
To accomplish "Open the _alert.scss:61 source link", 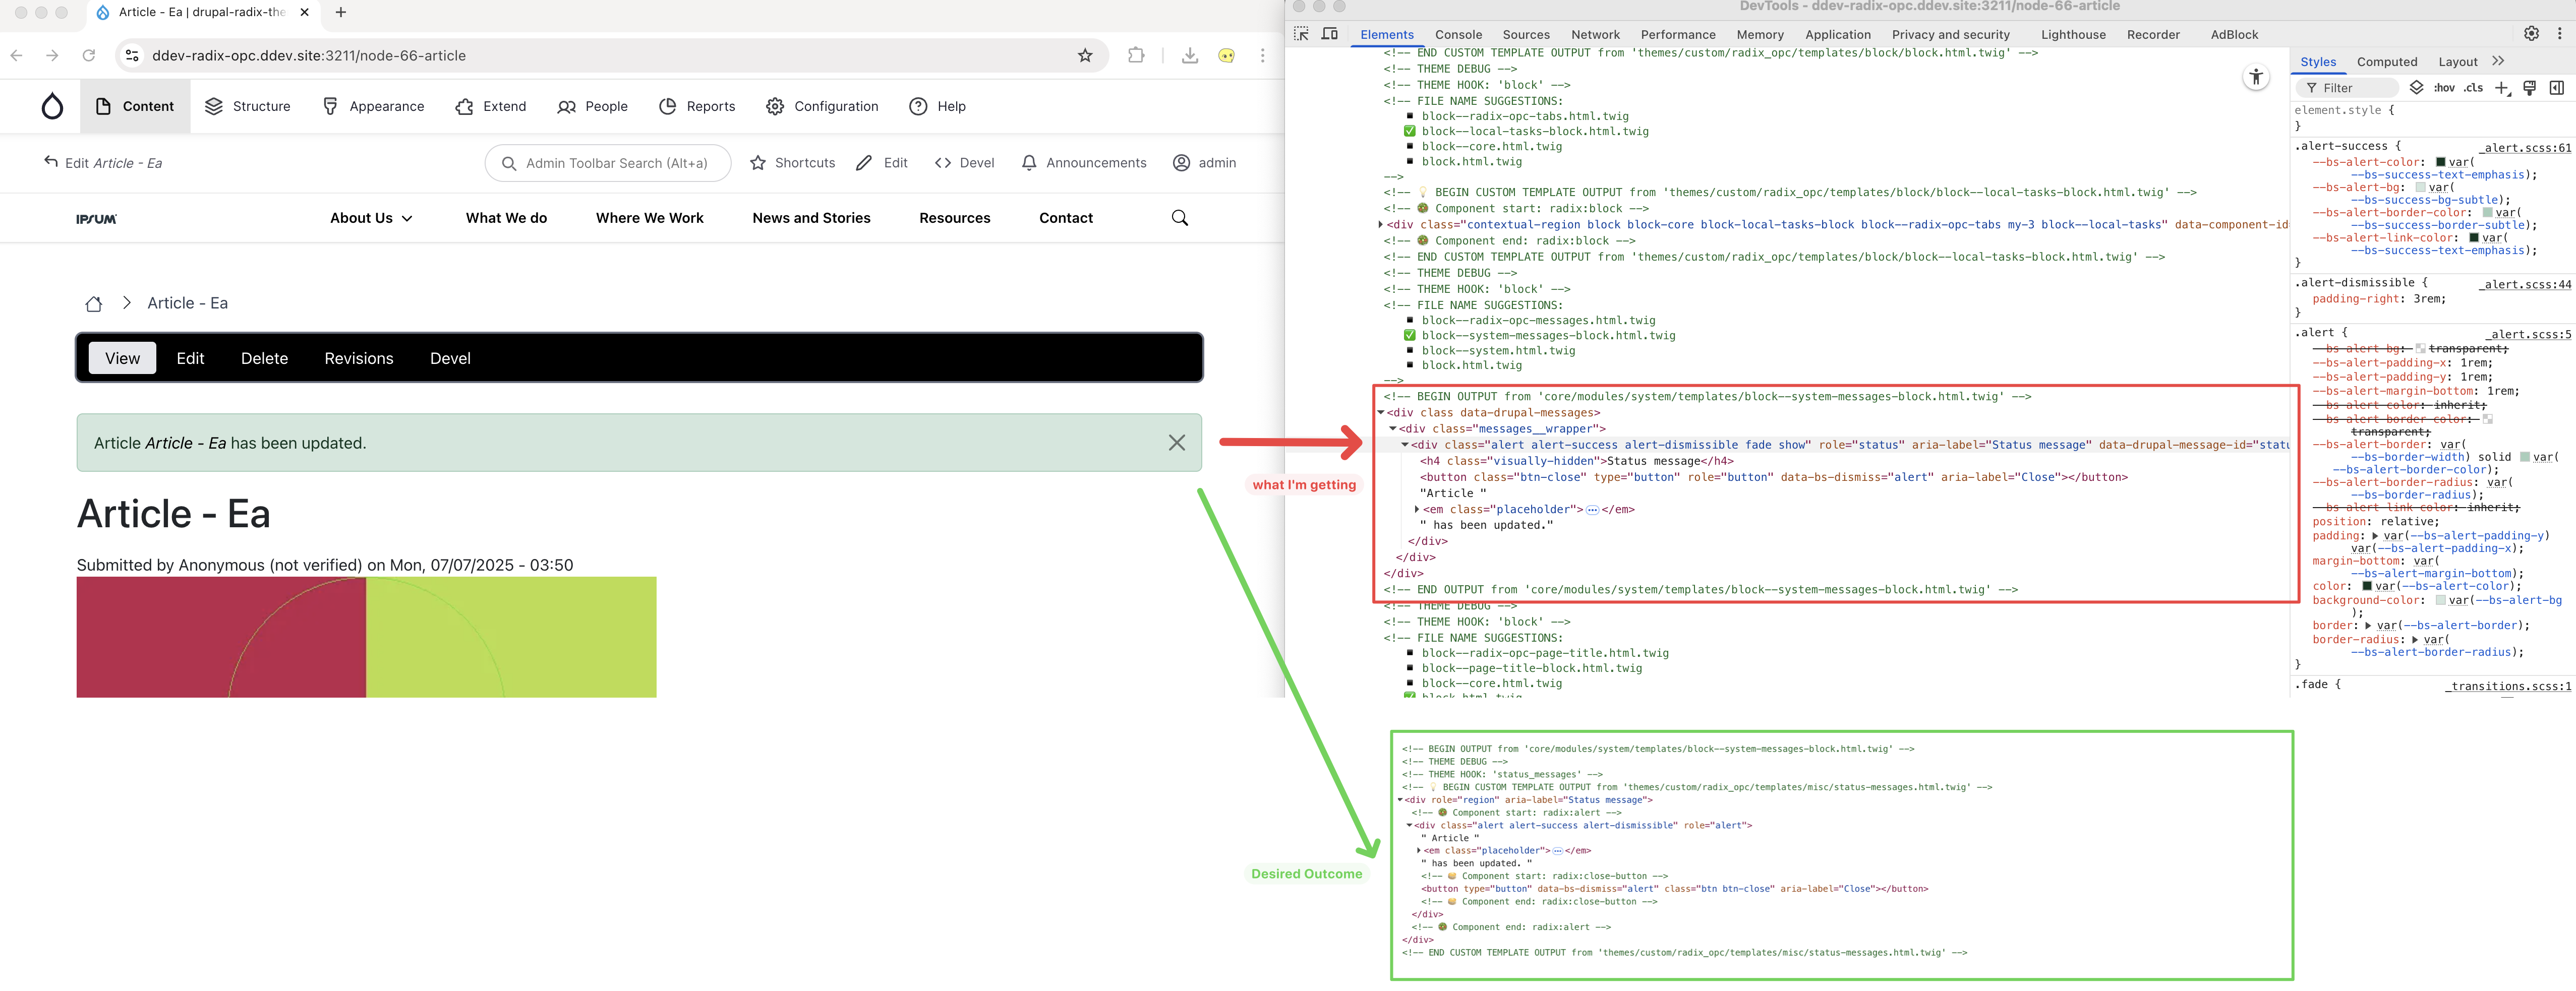I will coord(2526,148).
